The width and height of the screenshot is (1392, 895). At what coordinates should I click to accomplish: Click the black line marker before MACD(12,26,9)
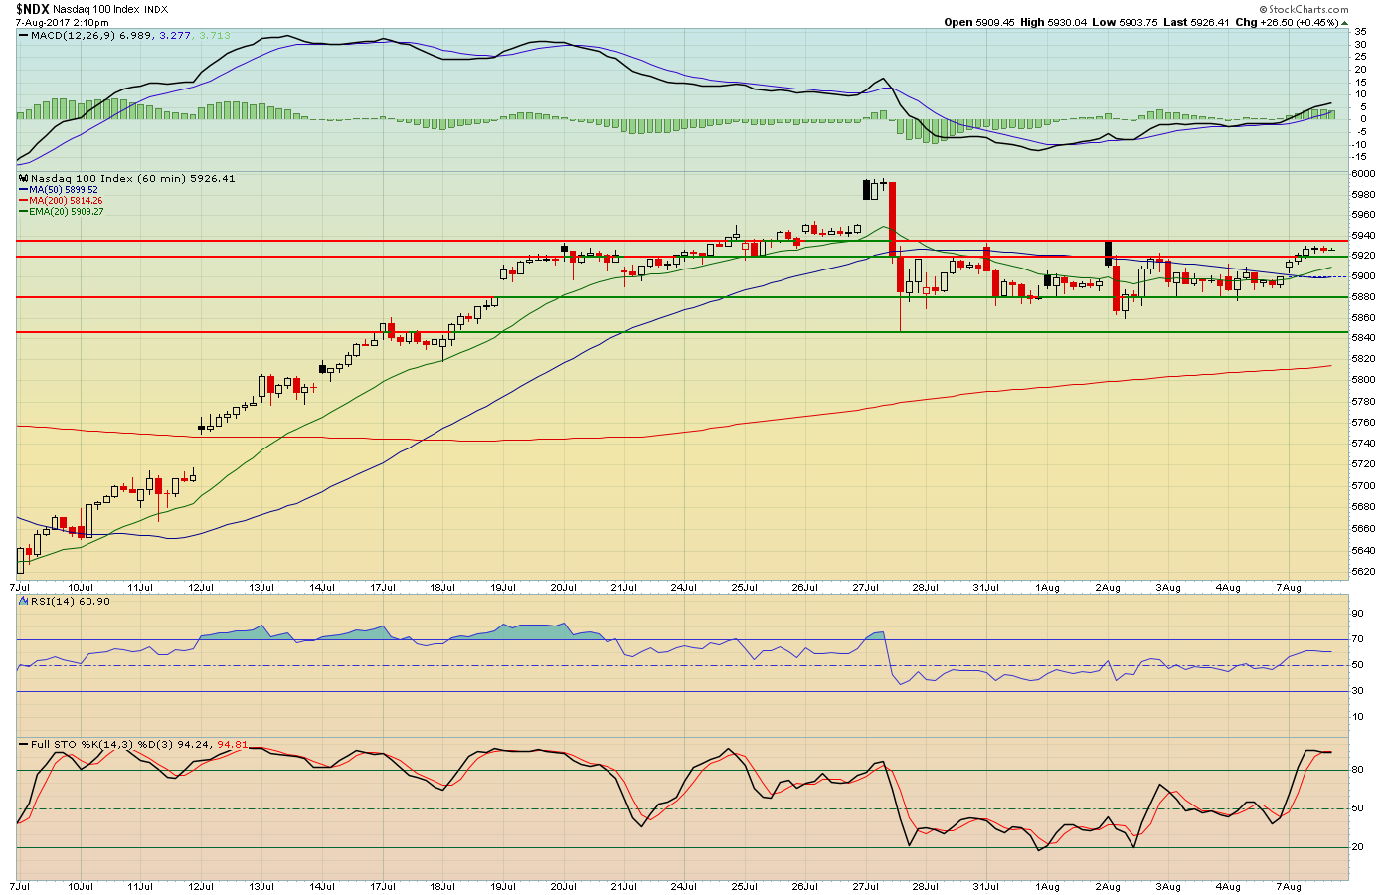tap(24, 36)
